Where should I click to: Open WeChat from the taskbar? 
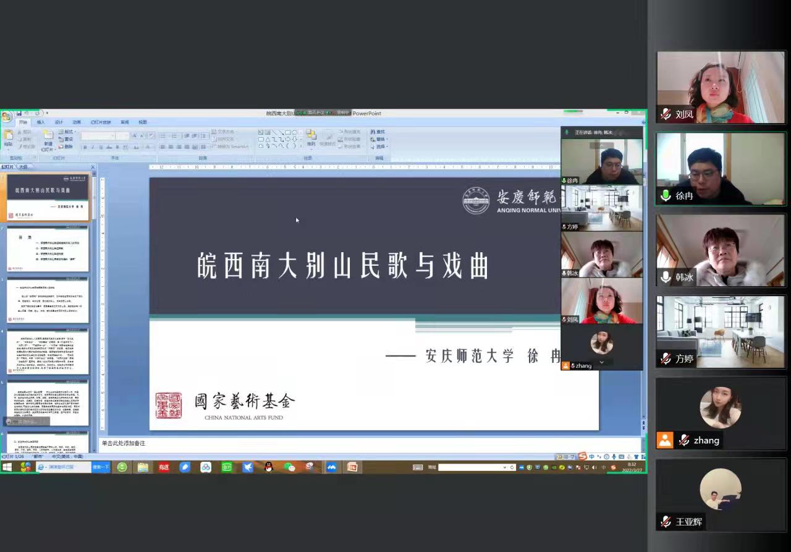[289, 467]
